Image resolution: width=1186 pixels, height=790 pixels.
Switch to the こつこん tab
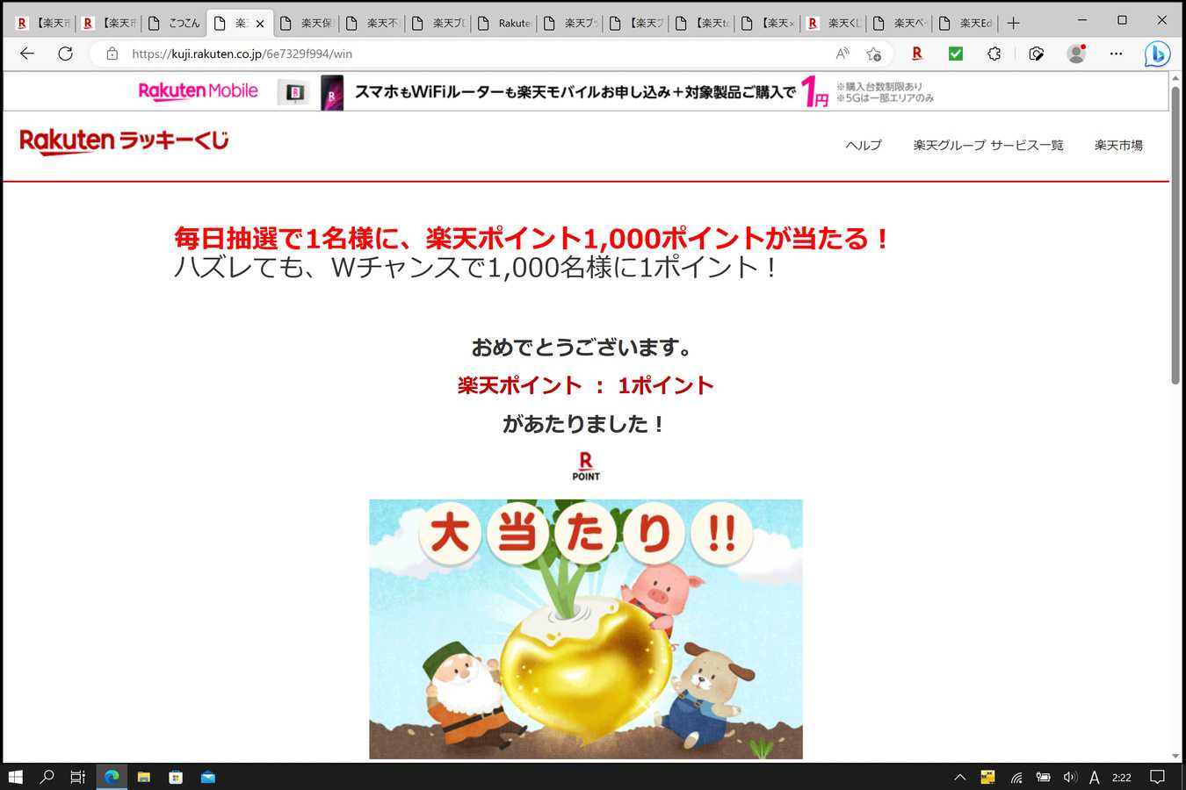174,23
